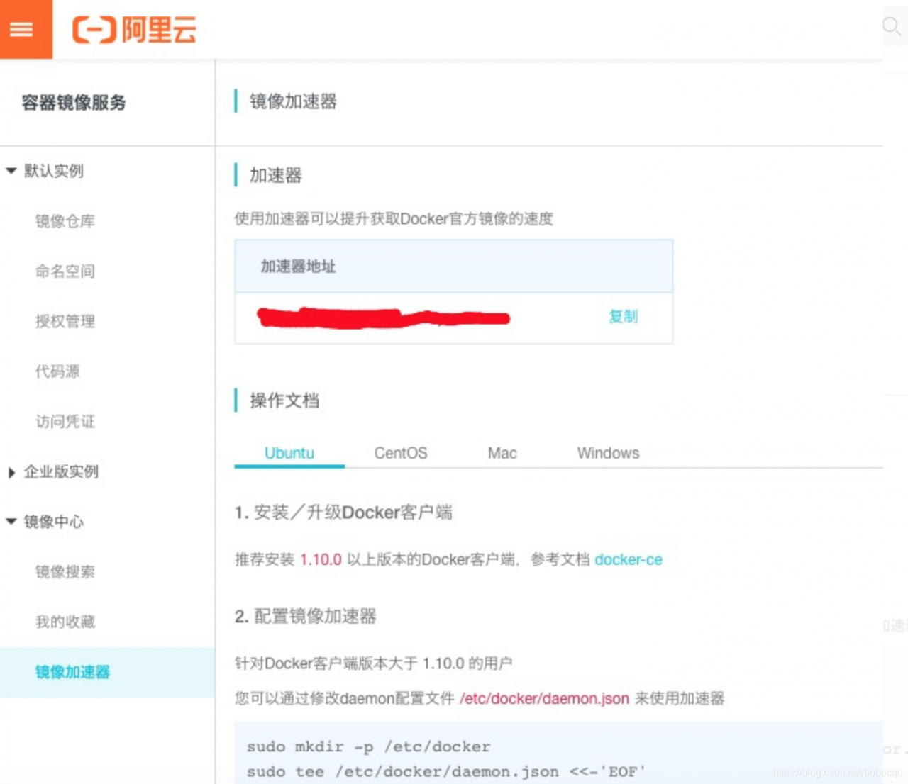Collapse the 镜像中心 section

click(x=11, y=522)
